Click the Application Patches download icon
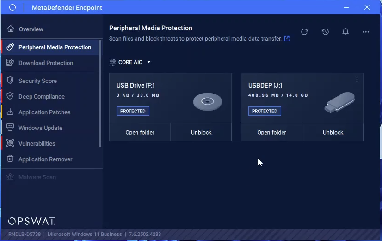The height and width of the screenshot is (241, 382). [x=10, y=112]
